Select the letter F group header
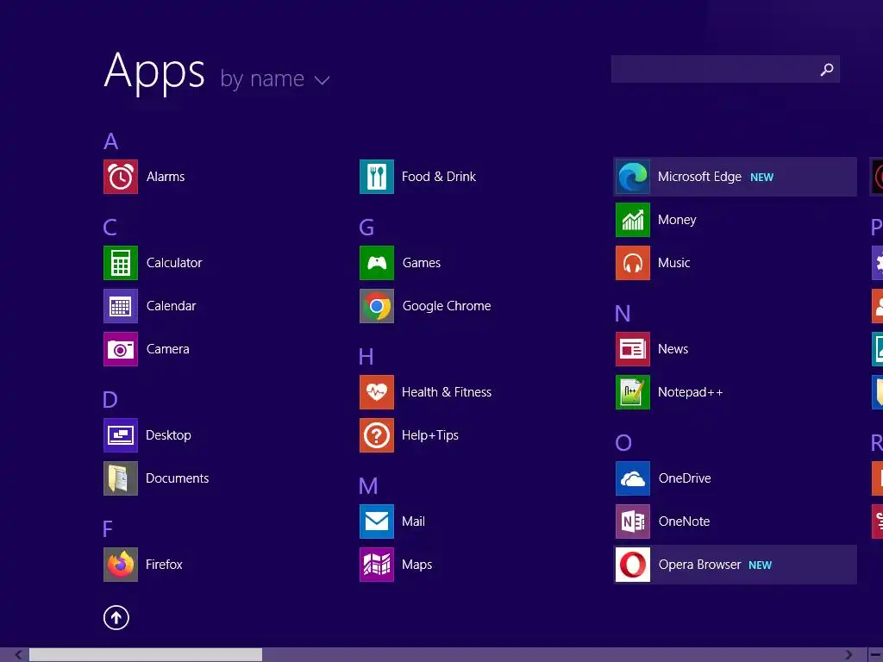This screenshot has height=662, width=883. [x=108, y=529]
